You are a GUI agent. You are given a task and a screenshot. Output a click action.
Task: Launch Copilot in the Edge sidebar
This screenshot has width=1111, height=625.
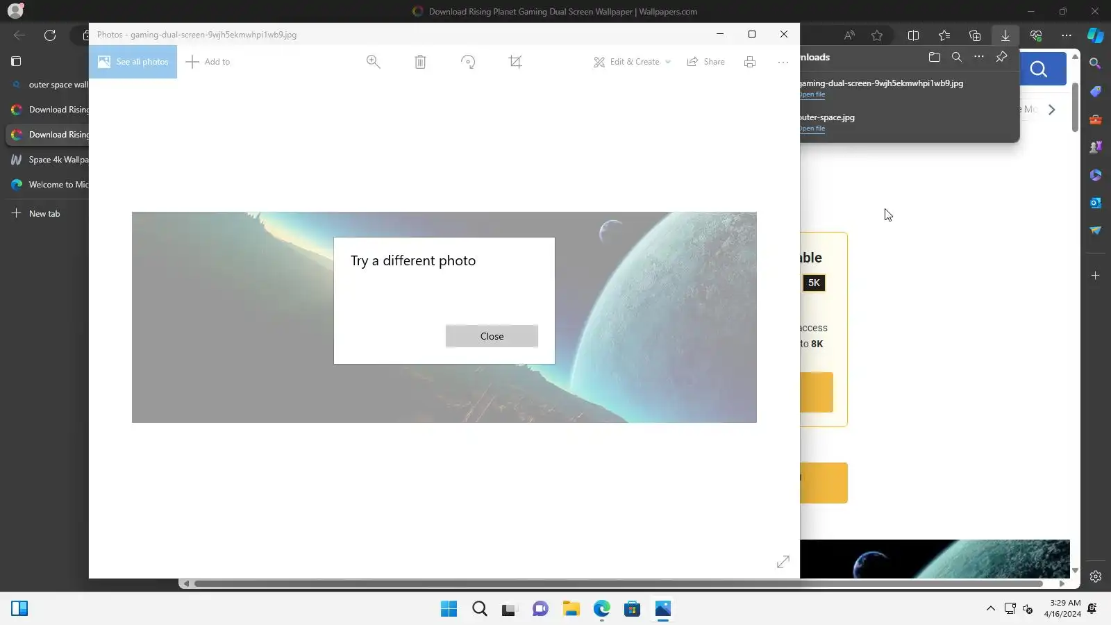[1096, 35]
